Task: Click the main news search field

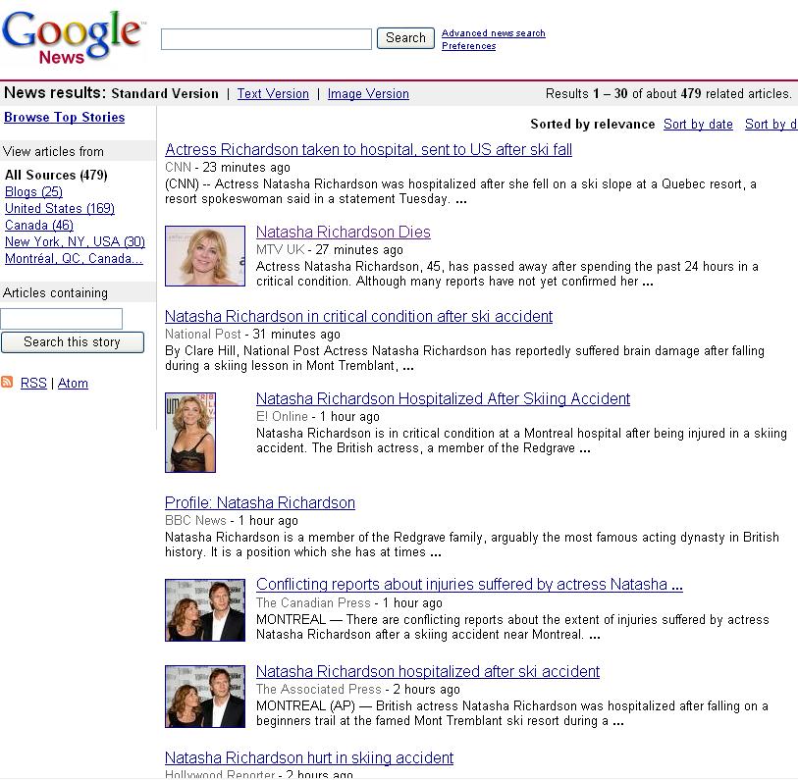Action: tap(266, 39)
